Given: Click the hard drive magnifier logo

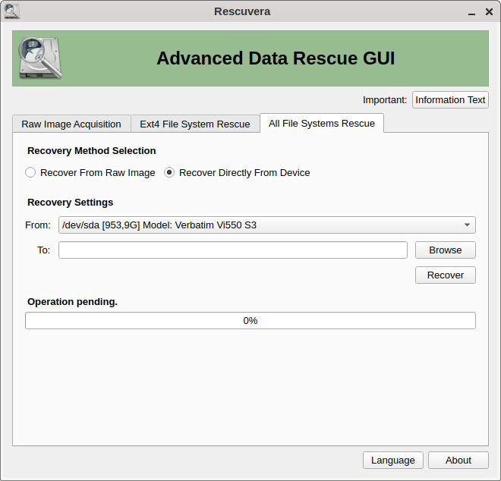Looking at the screenshot, I should tap(39, 58).
